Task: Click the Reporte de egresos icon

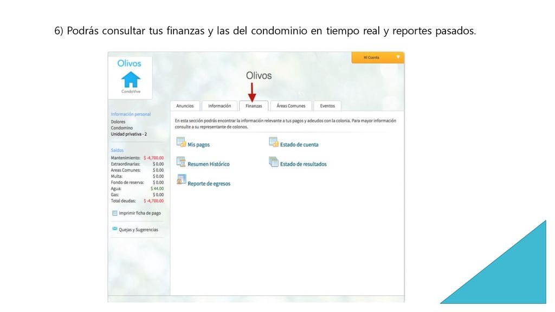Action: [181, 179]
